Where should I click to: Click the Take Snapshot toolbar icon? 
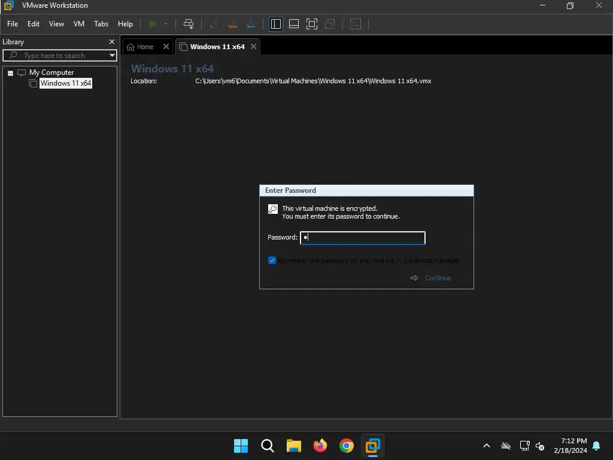(214, 24)
